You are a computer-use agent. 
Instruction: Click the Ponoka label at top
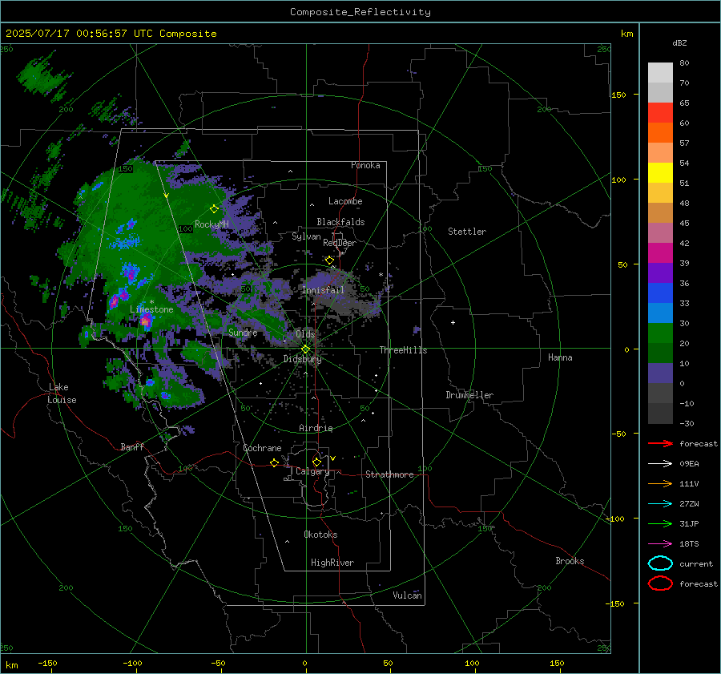tap(365, 166)
